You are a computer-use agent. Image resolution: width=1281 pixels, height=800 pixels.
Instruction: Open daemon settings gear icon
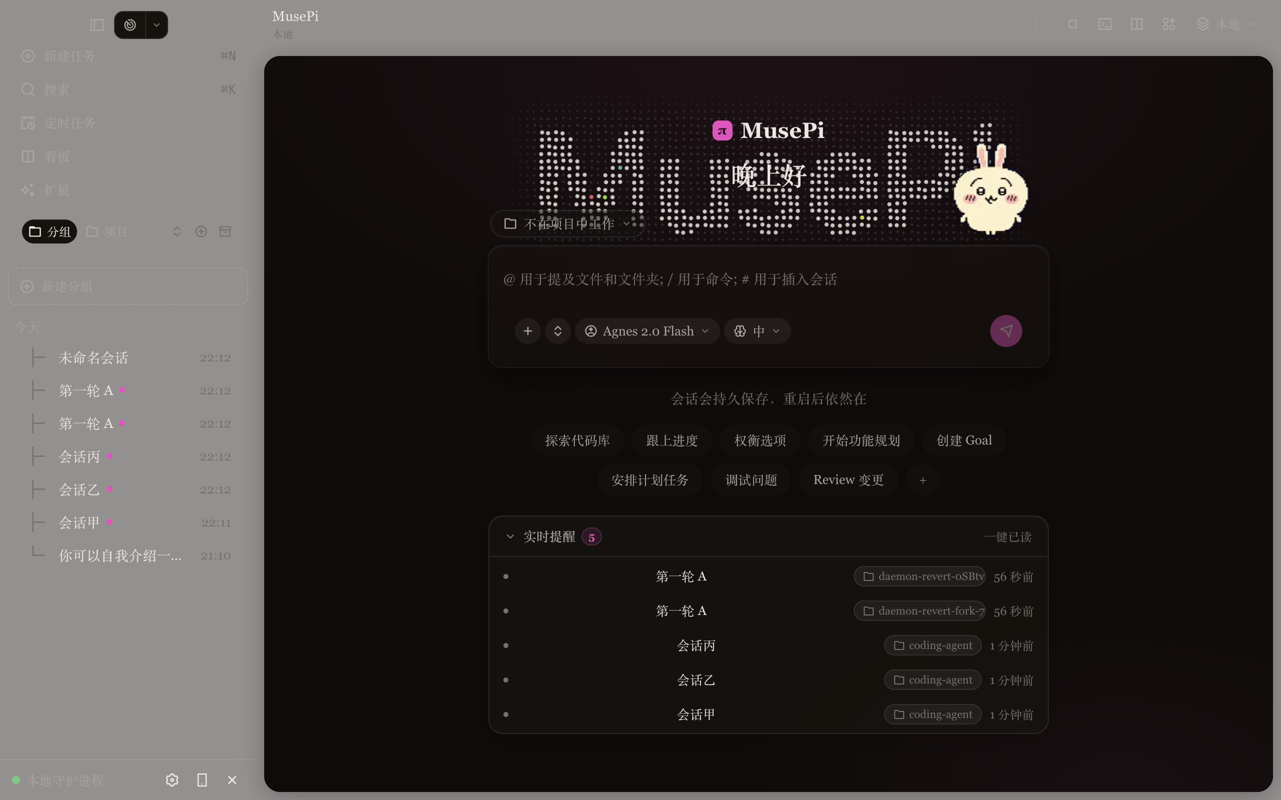[172, 780]
